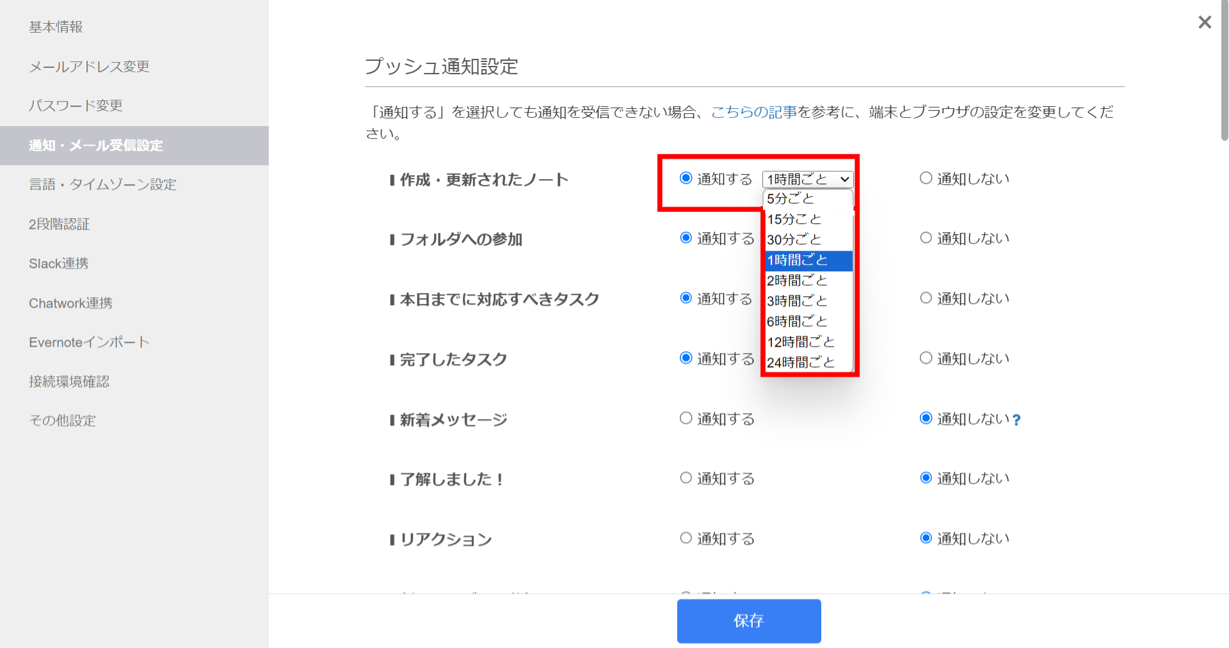The image size is (1229, 648).
Task: Open 接続環境確認 from the sidebar
Action: pos(68,381)
